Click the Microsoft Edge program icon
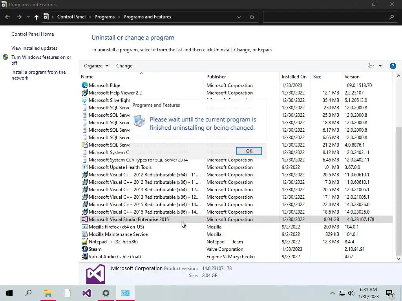 (x=85, y=85)
